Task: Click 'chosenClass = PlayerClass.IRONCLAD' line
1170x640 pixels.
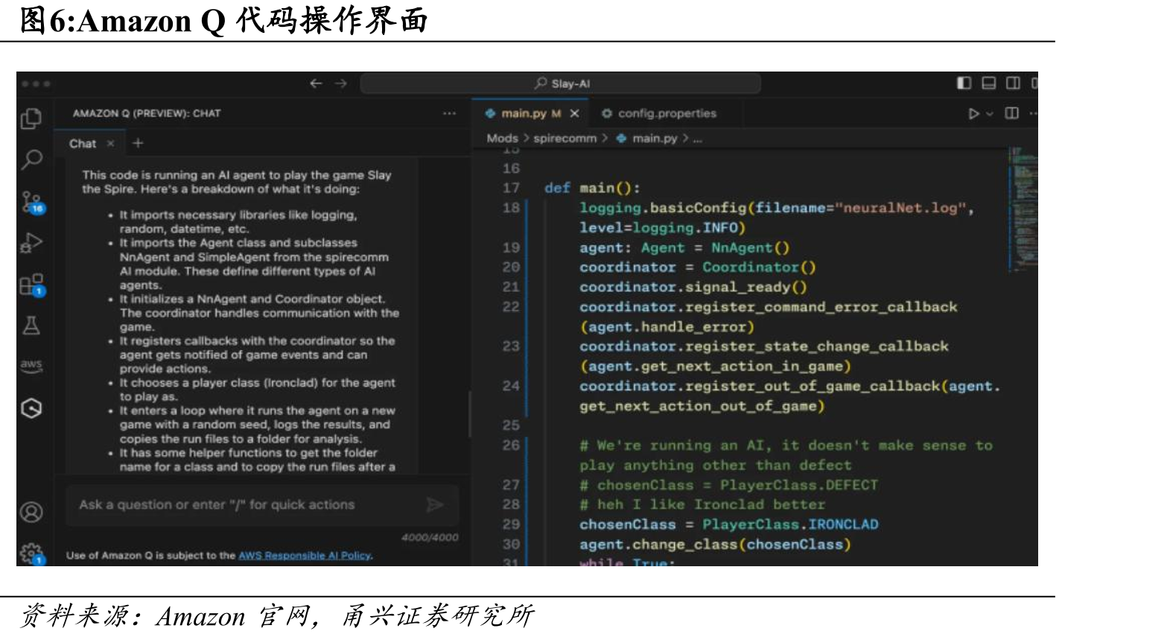Action: [x=729, y=525]
